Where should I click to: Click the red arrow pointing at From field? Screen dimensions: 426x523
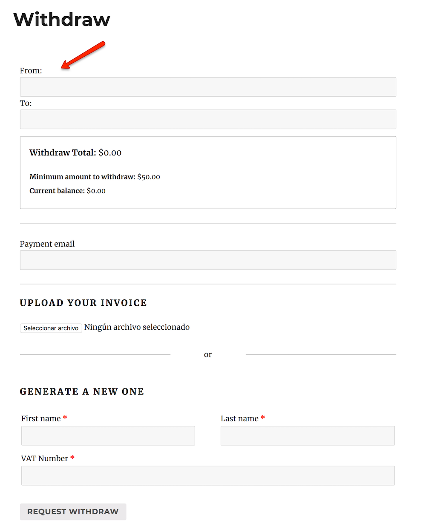[x=82, y=54]
